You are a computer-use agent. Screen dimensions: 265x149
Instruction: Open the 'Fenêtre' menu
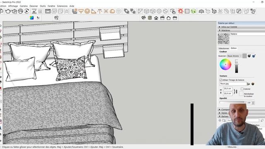click(51, 6)
